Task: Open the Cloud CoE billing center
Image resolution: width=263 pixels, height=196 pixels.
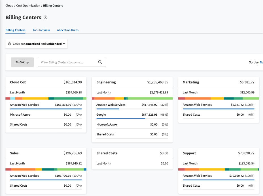Action: coord(18,82)
